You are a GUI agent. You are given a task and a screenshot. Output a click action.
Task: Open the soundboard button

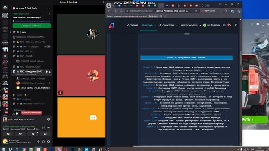pos(45,134)
